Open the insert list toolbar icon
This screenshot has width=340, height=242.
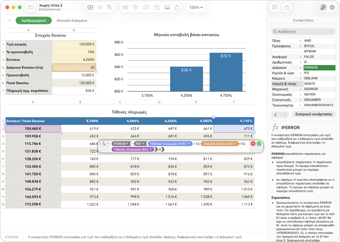tap(100, 7)
